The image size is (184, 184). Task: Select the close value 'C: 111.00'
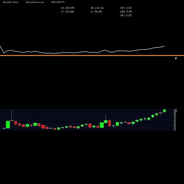pos(68,12)
